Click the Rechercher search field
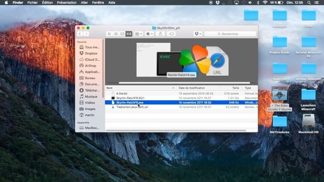The width and height of the screenshot is (324, 182). [230, 34]
